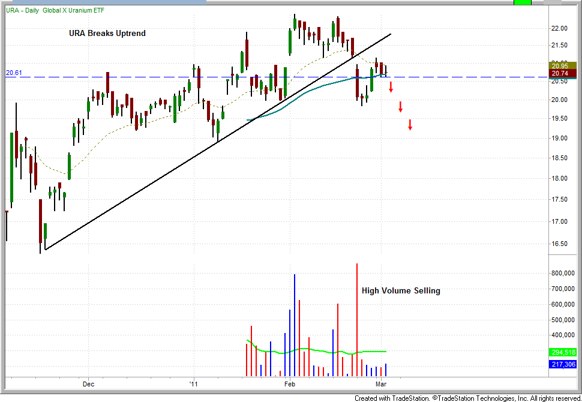
Task: Click the 16.50 price axis label
Action: point(559,244)
